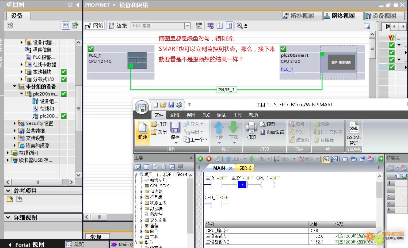Click the quick access open folder icon
This screenshot has height=248, width=408.
pos(163,105)
